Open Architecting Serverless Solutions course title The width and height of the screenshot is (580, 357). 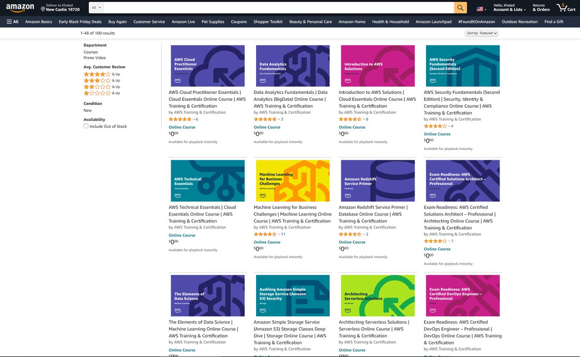point(374,329)
